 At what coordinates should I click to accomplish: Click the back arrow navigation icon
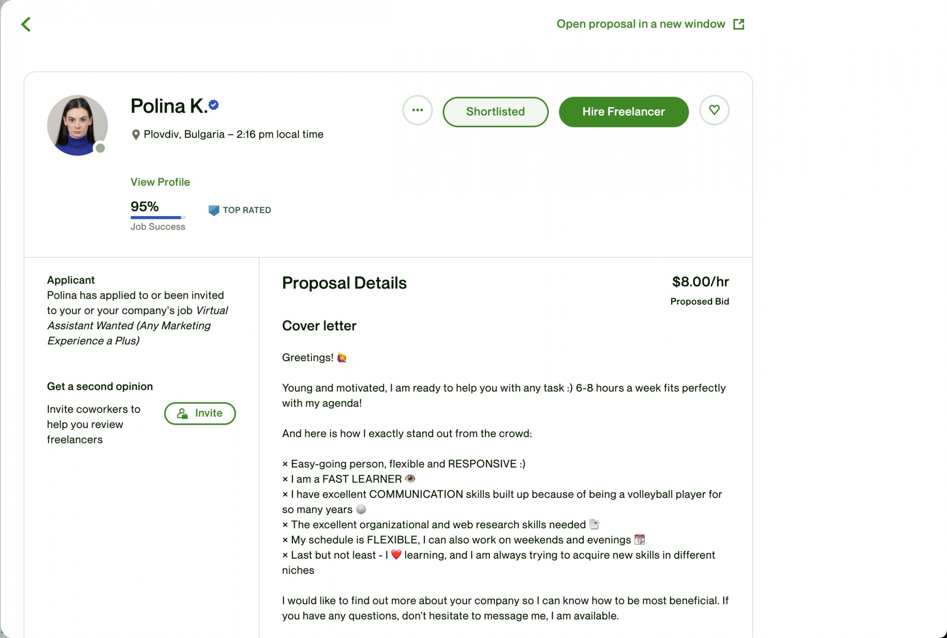click(x=26, y=24)
